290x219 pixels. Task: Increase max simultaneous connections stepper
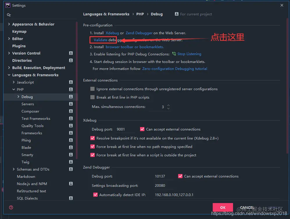[168, 105]
